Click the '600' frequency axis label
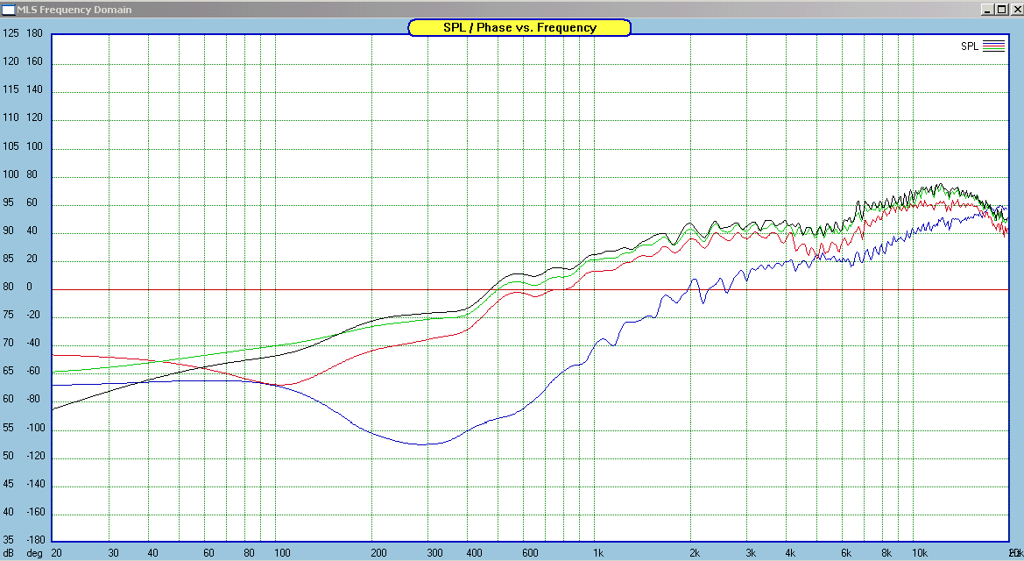The height and width of the screenshot is (561, 1024). pos(530,553)
